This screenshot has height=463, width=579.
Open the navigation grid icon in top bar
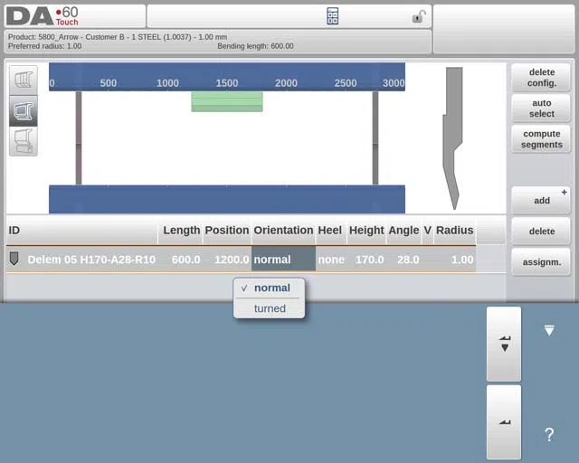pyautogui.click(x=332, y=16)
